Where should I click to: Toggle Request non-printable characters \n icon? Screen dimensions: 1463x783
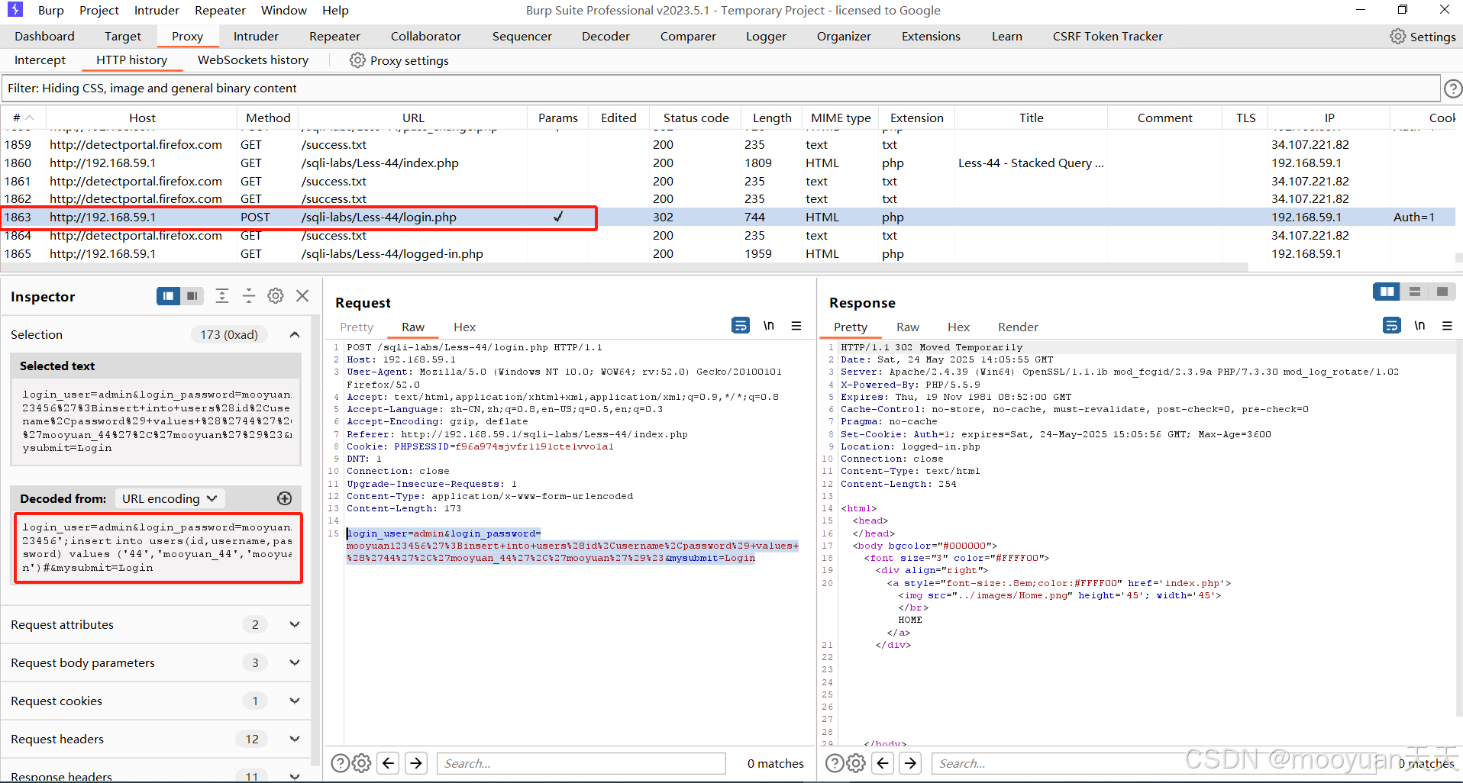(x=769, y=326)
